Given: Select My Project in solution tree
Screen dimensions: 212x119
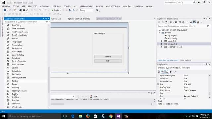Looking at the screenshot, I should 172,36.
